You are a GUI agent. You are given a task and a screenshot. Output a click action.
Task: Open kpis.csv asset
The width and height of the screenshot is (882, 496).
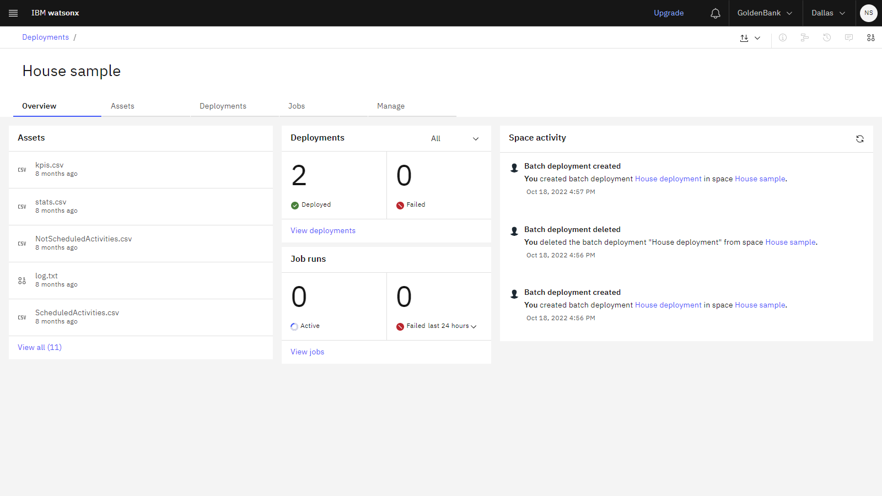(x=49, y=165)
